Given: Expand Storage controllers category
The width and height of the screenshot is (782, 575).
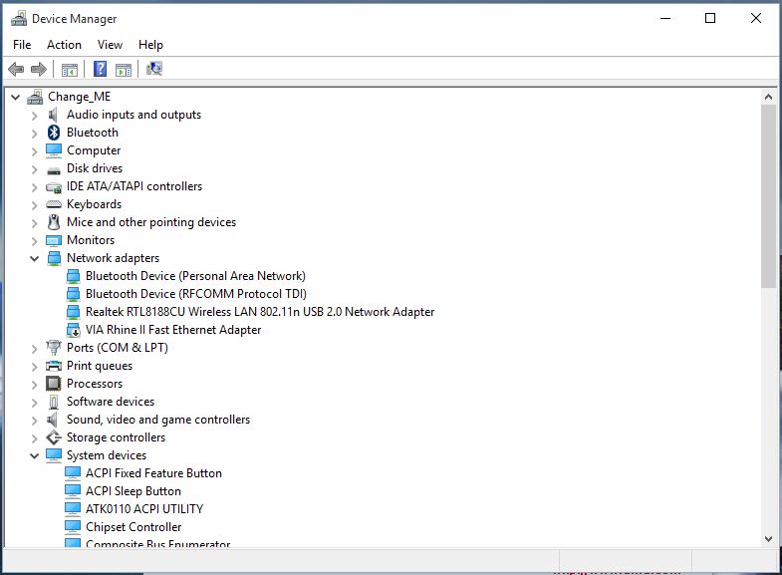Looking at the screenshot, I should pyautogui.click(x=35, y=438).
